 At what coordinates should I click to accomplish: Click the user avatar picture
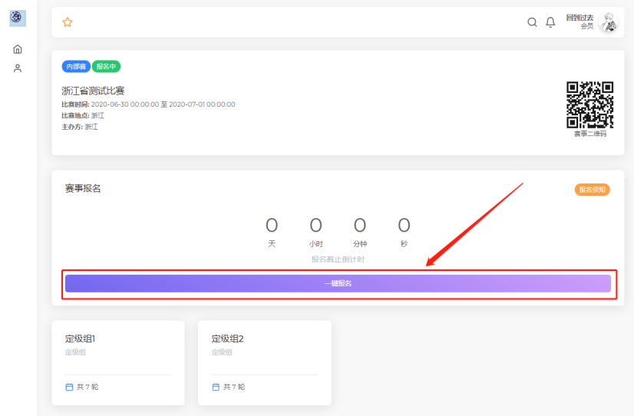[x=608, y=22]
